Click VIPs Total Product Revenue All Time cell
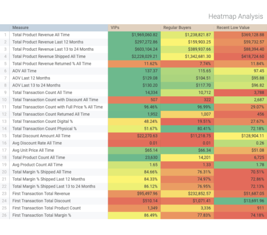 pos(134,35)
